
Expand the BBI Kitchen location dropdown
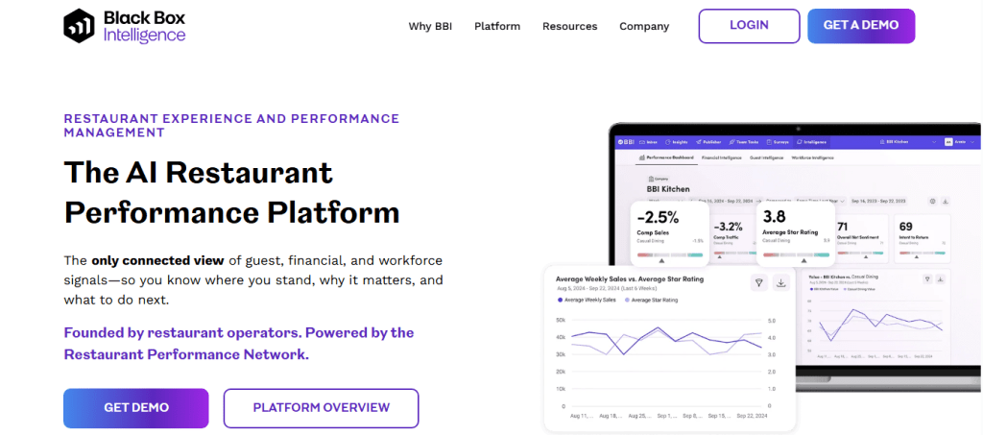909,142
